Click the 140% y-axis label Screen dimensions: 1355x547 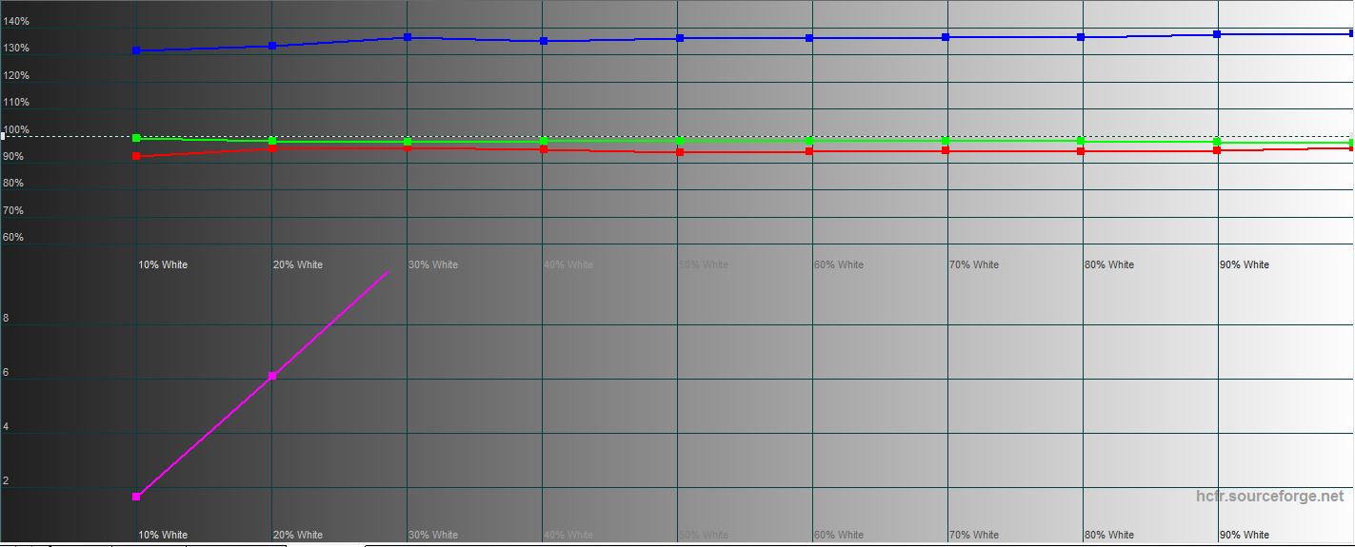16,21
